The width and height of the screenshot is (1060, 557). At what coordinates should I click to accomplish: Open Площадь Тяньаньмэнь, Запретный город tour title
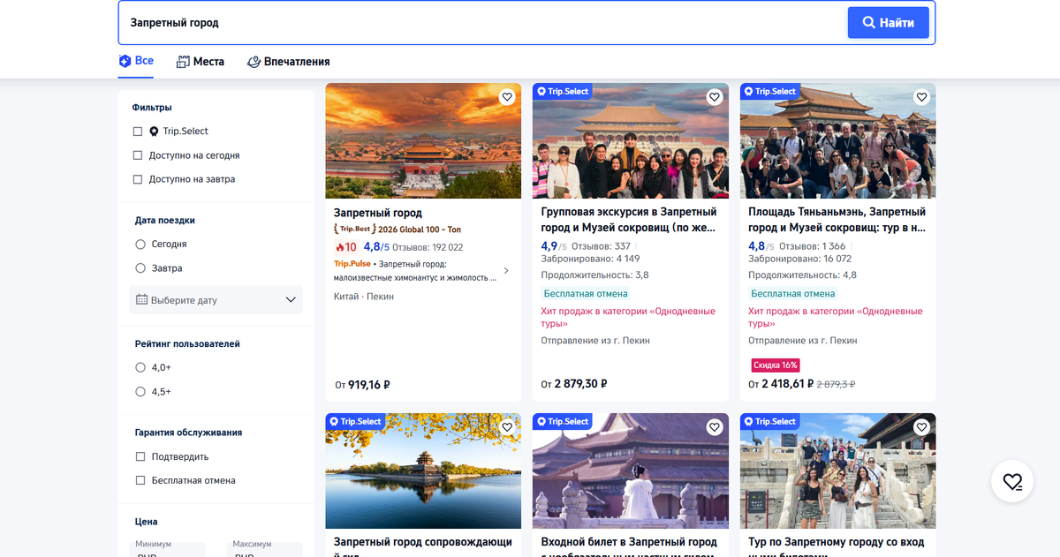click(x=837, y=220)
